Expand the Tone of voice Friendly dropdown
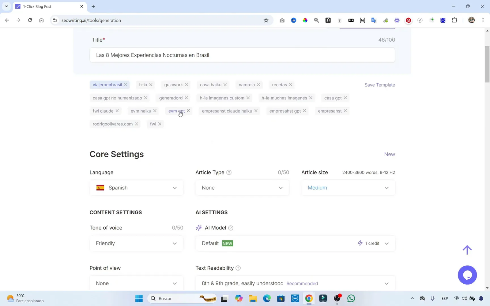The image size is (490, 306). click(136, 243)
